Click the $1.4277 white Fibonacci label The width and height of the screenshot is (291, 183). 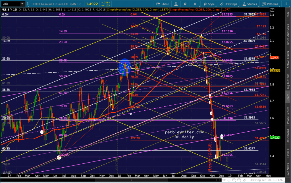(x=250, y=148)
